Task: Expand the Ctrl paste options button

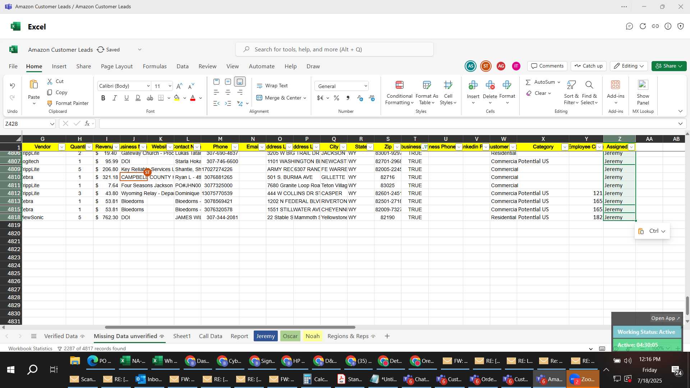Action: coord(652,231)
